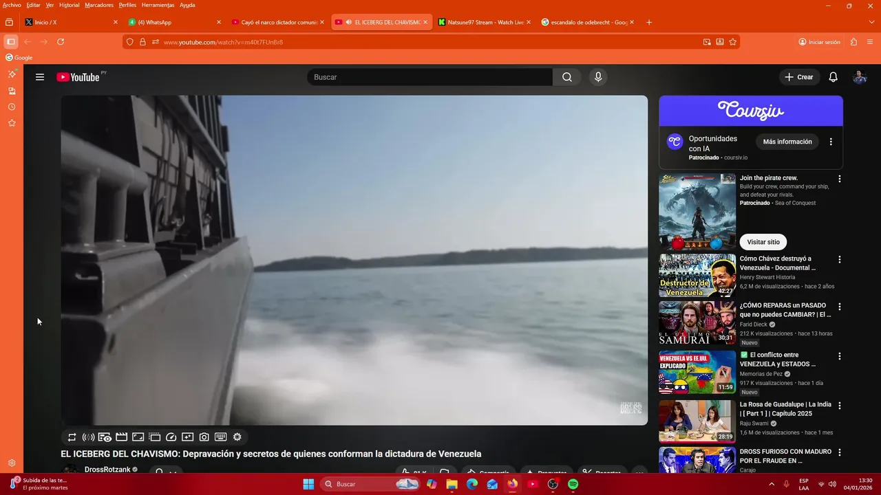Image resolution: width=881 pixels, height=495 pixels.
Task: Click Visitar sitio on pirate ad
Action: pyautogui.click(x=763, y=242)
